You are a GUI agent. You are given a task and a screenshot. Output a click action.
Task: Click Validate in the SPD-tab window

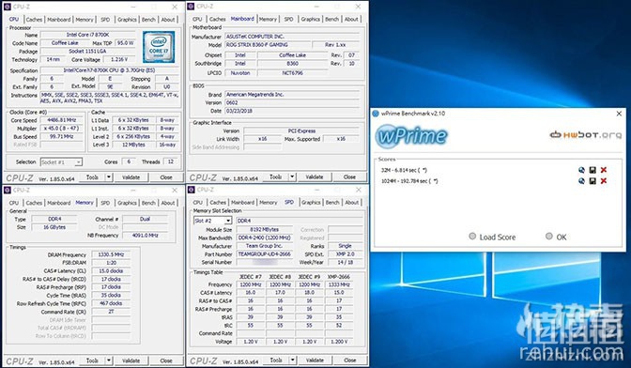(x=315, y=360)
